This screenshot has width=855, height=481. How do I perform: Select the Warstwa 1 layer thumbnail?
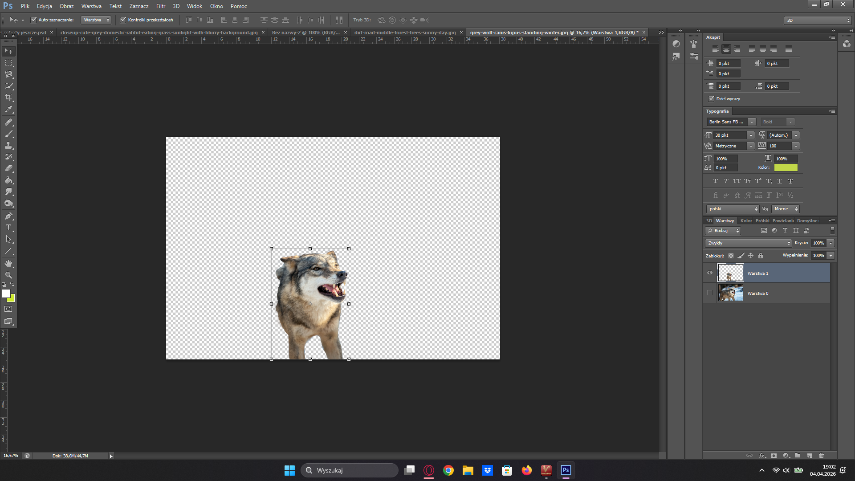point(730,273)
